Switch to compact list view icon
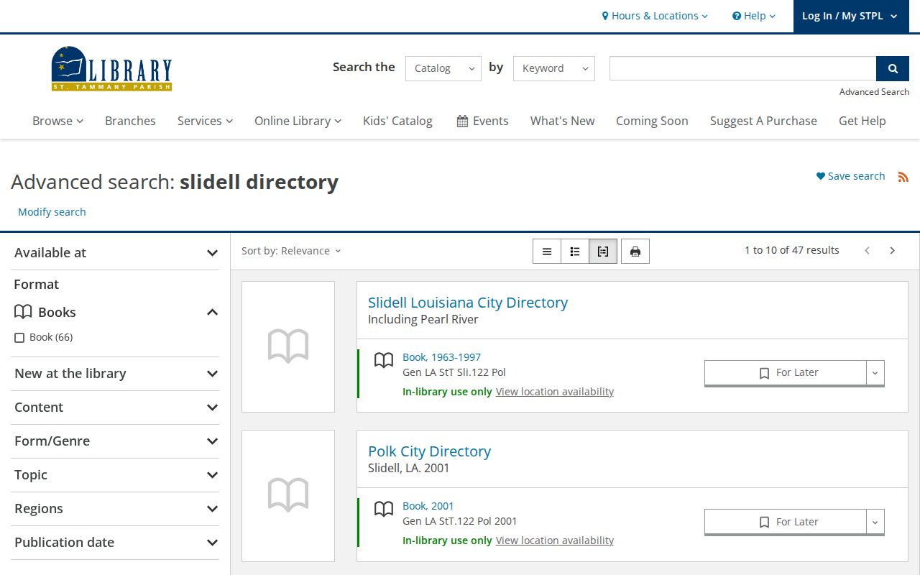Image resolution: width=920 pixels, height=575 pixels. (547, 252)
